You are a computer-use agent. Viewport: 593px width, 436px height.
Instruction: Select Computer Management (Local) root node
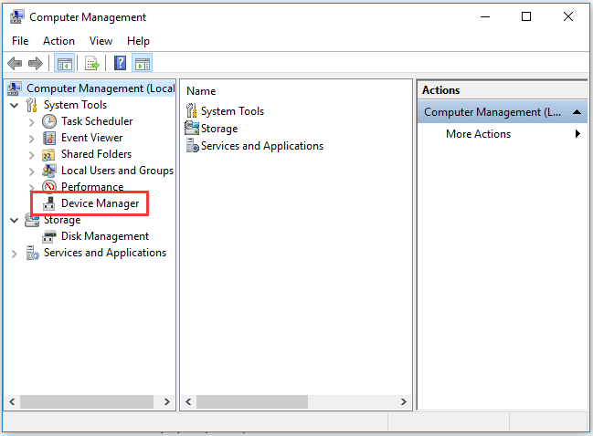(x=101, y=88)
